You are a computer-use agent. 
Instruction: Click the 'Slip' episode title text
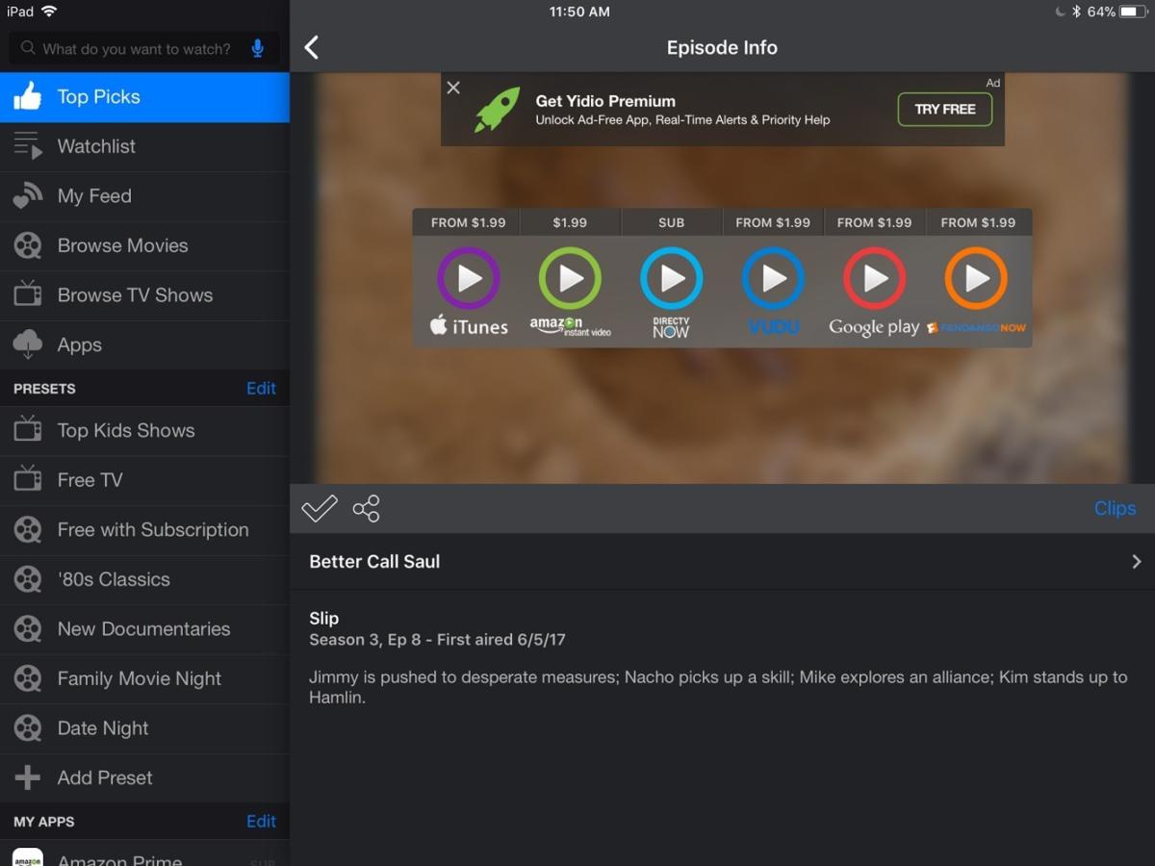click(x=323, y=619)
